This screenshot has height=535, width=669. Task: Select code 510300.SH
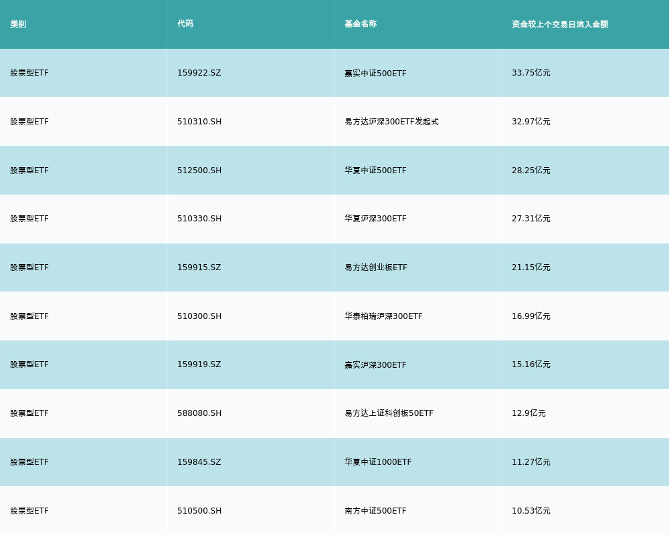coord(199,316)
